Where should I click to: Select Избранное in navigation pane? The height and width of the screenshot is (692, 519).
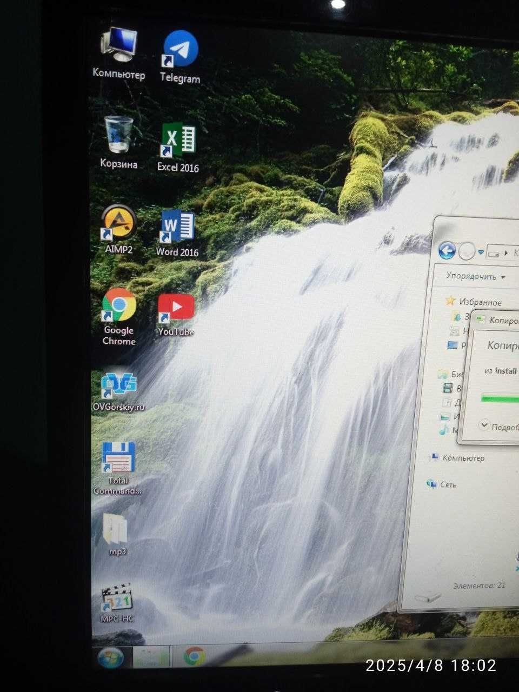(x=480, y=302)
